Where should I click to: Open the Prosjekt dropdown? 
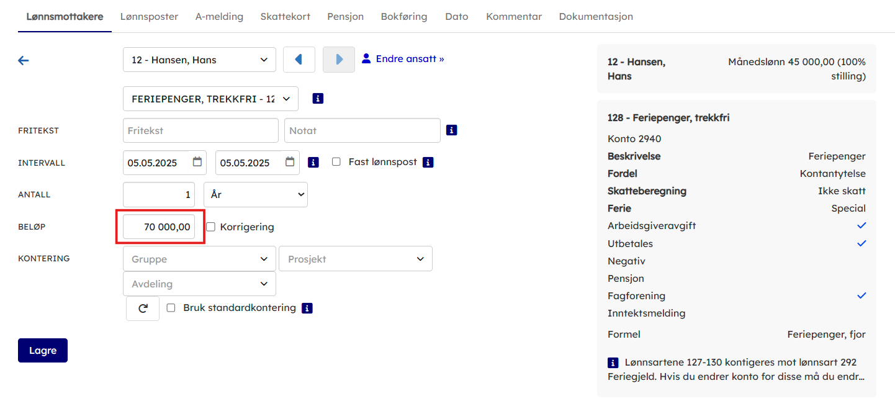[x=356, y=259]
